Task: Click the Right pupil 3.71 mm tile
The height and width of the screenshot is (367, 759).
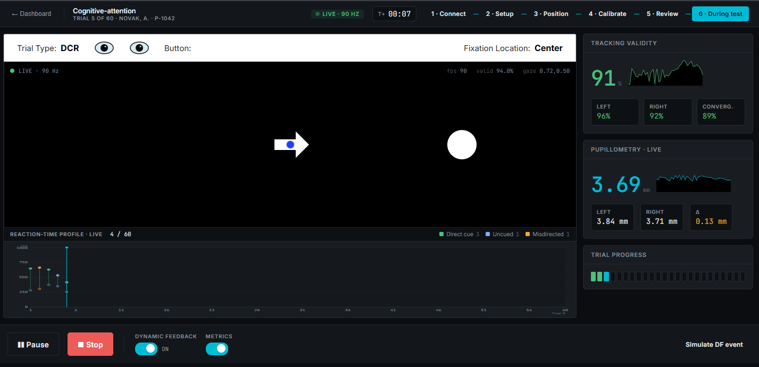Action: coord(662,217)
